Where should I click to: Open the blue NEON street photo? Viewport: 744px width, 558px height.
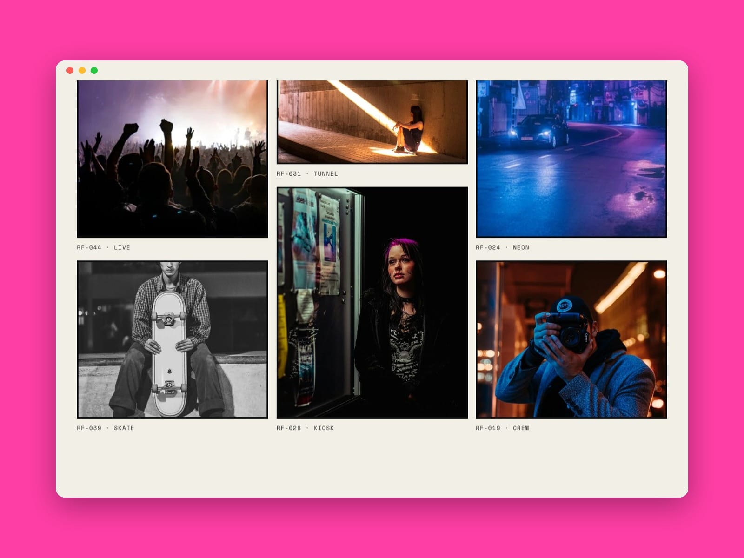coord(571,159)
